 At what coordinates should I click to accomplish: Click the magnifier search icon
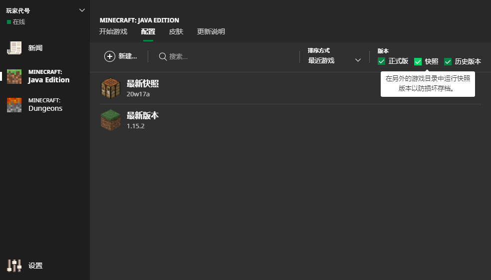click(x=163, y=57)
